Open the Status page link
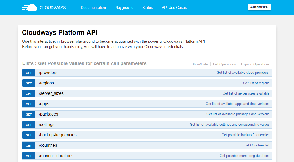 point(147,8)
